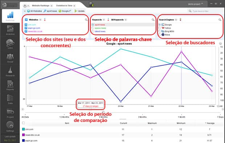Click the Update button
Image resolution: width=225 pixels, height=143 pixels.
pos(79,11)
